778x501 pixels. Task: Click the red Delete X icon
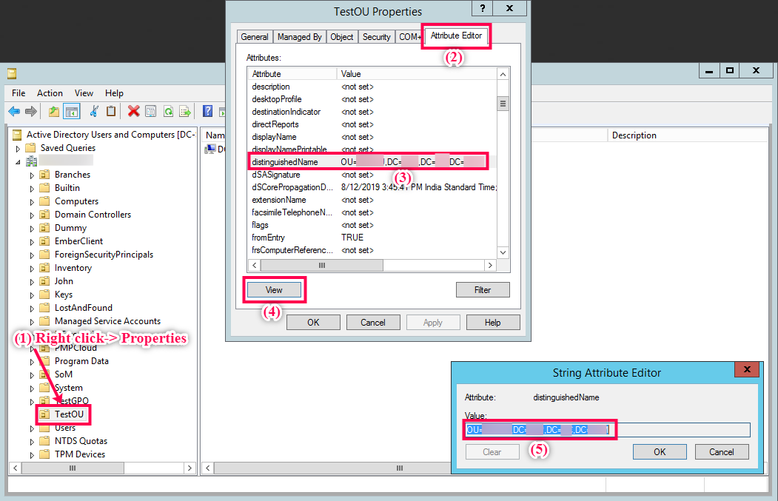[x=133, y=111]
